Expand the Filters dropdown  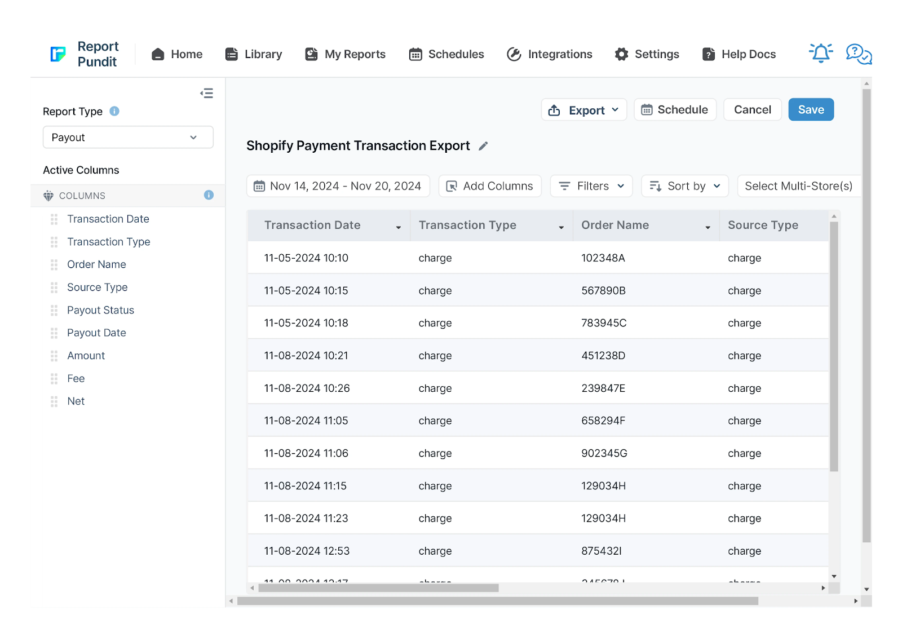click(591, 186)
